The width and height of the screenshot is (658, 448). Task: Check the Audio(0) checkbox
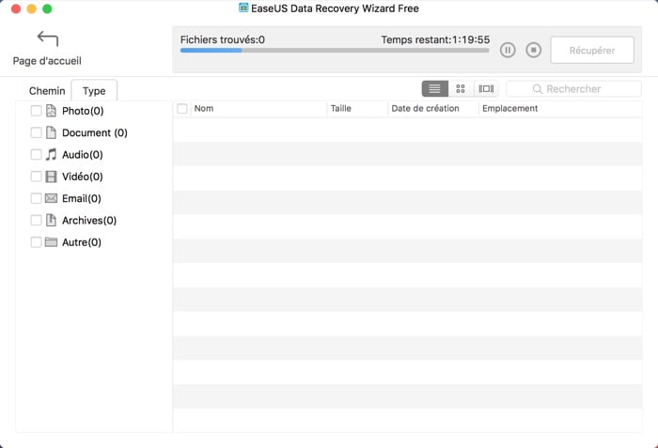point(36,154)
